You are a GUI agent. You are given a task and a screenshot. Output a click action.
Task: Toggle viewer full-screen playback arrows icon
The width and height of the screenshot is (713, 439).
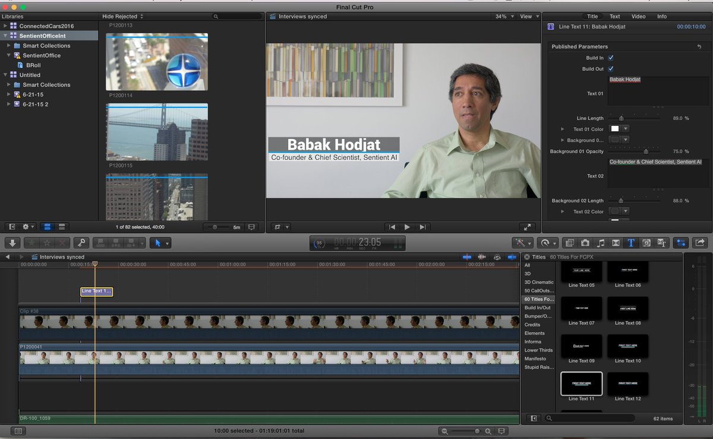point(527,227)
